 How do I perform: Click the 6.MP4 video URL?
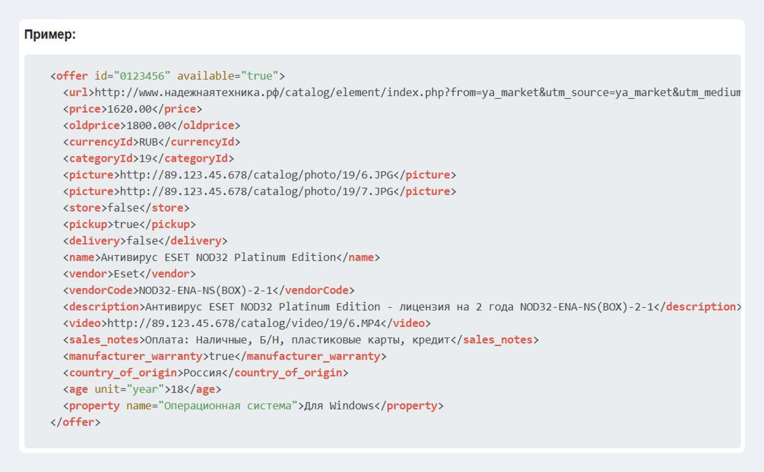[244, 323]
